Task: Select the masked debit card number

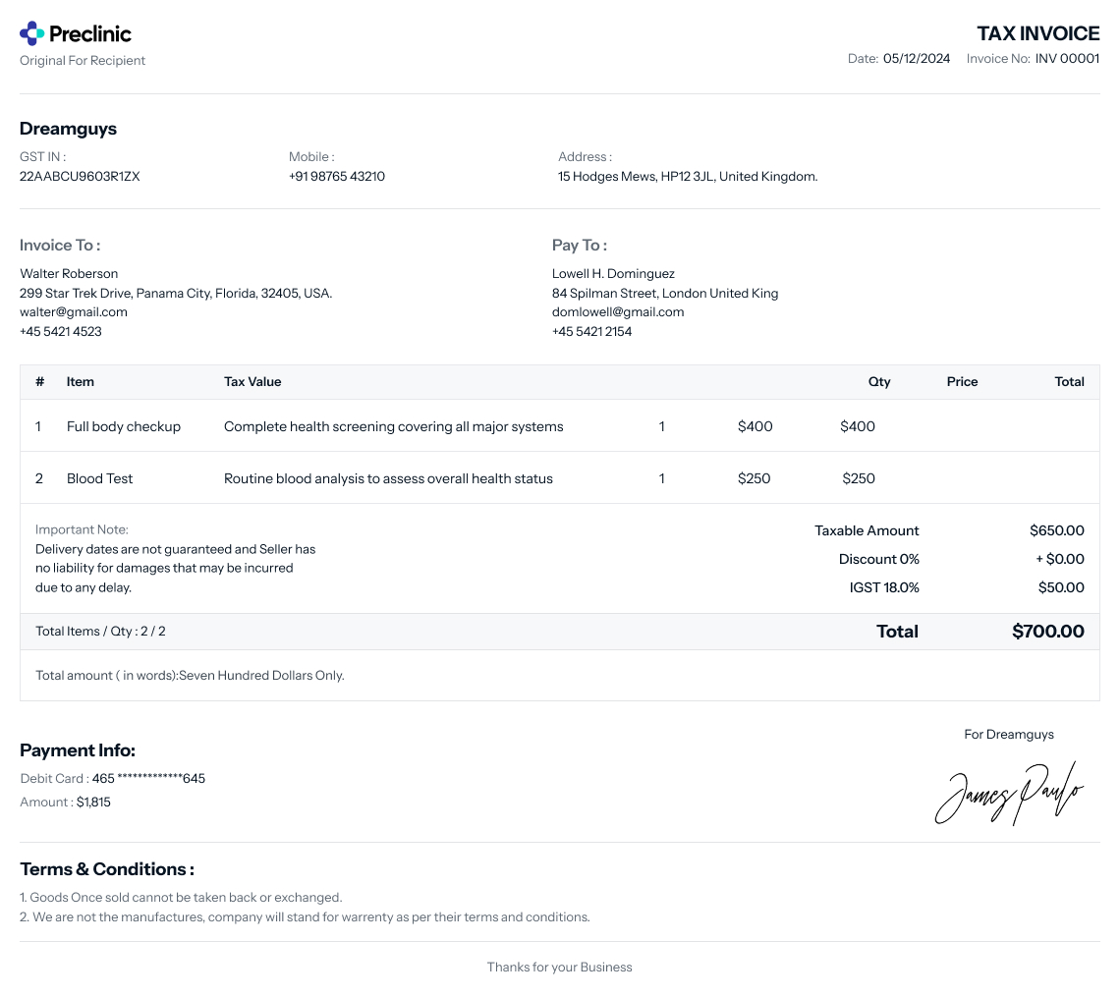Action: pyautogui.click(x=148, y=779)
